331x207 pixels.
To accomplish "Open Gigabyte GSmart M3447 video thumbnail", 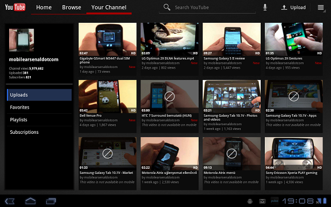I will pos(107,39).
